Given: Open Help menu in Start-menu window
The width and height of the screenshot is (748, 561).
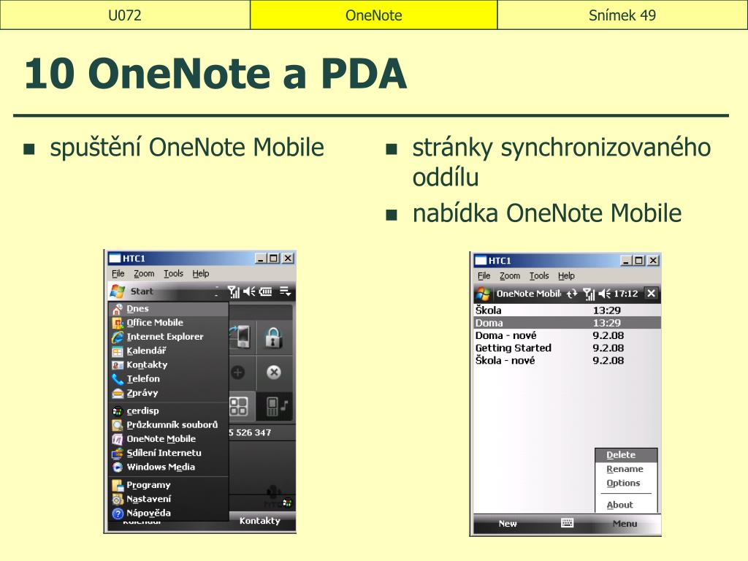Looking at the screenshot, I should [x=201, y=273].
